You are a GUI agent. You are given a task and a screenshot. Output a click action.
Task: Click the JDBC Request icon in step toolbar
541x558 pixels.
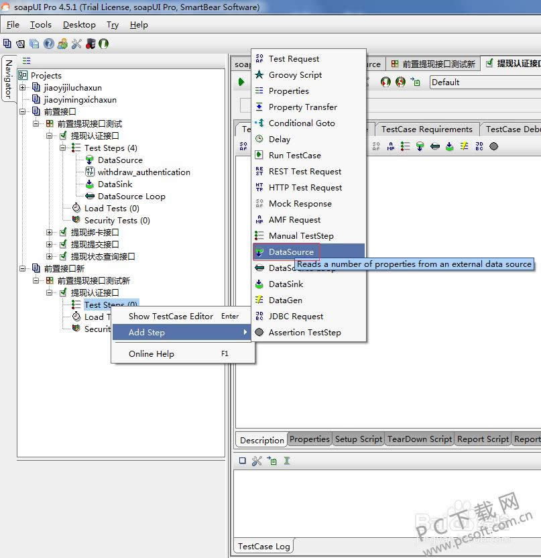(479, 146)
